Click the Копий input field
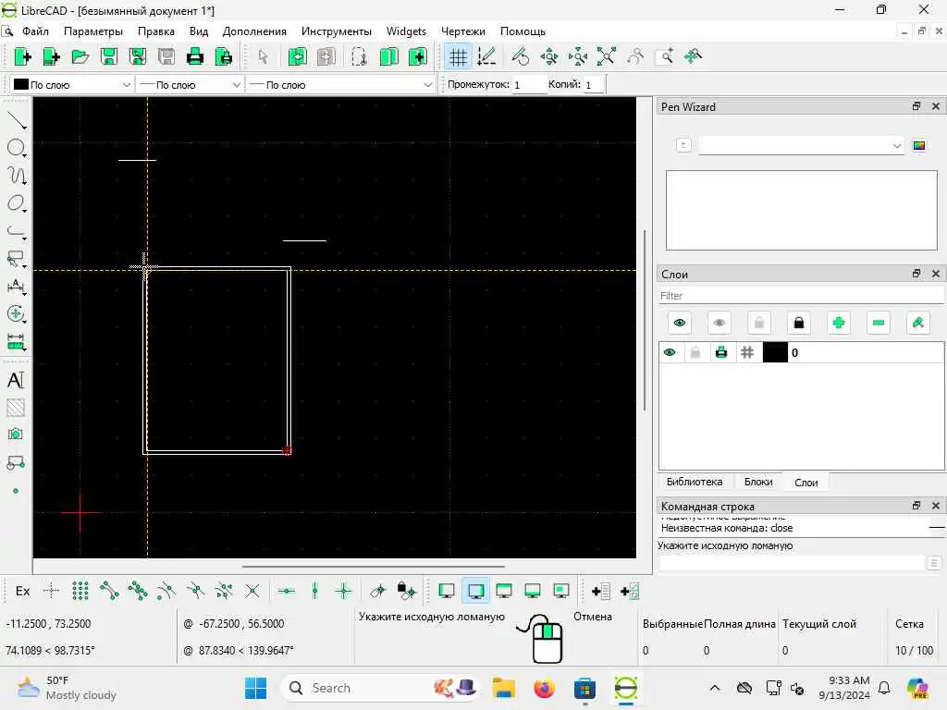 pyautogui.click(x=593, y=84)
